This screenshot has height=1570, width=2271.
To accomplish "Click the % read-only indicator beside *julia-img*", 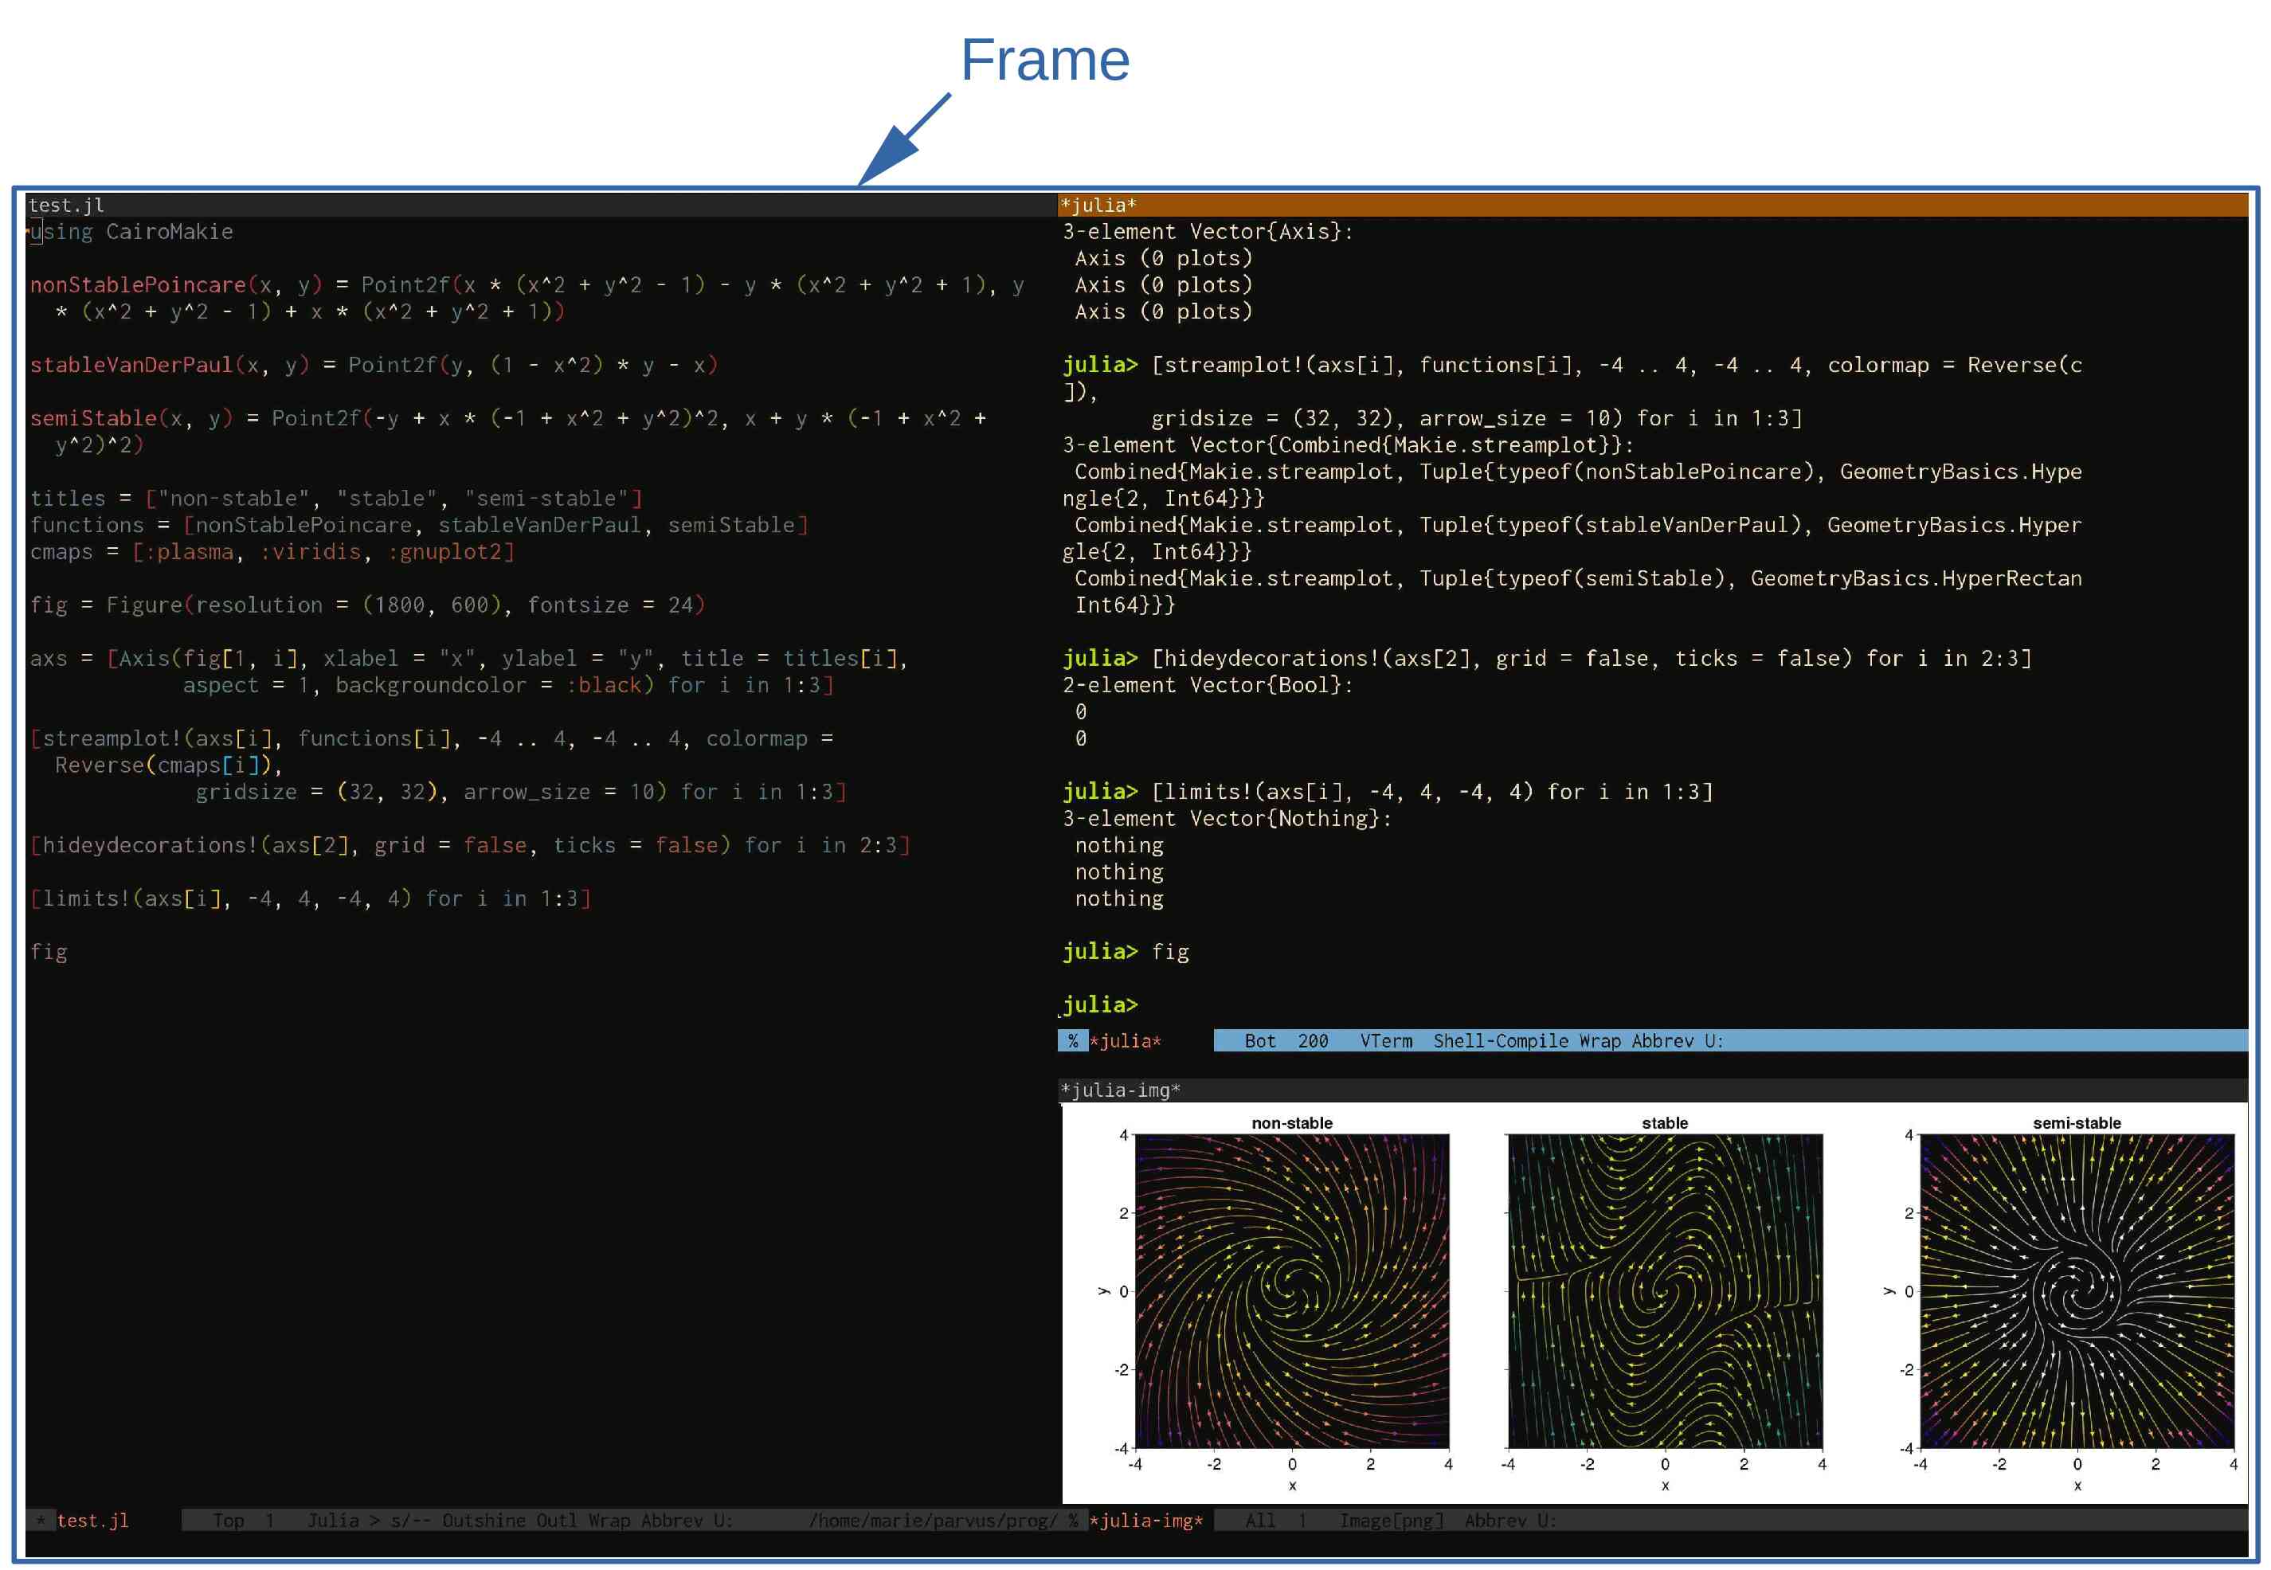I will tap(1073, 1521).
